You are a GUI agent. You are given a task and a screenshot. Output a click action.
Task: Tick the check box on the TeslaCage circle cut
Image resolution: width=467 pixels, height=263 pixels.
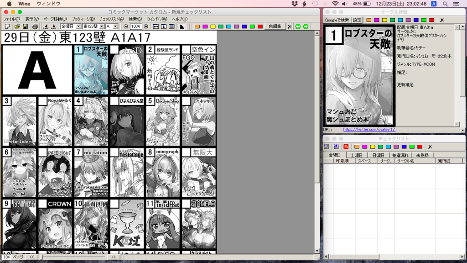[114, 153]
